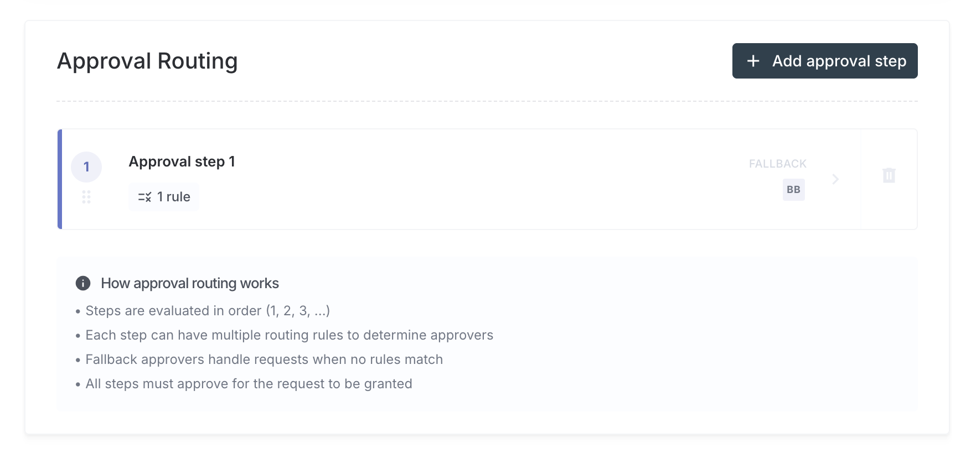Click the FALLBACK label in the step row
Screen dimensions: 971x469
click(777, 164)
